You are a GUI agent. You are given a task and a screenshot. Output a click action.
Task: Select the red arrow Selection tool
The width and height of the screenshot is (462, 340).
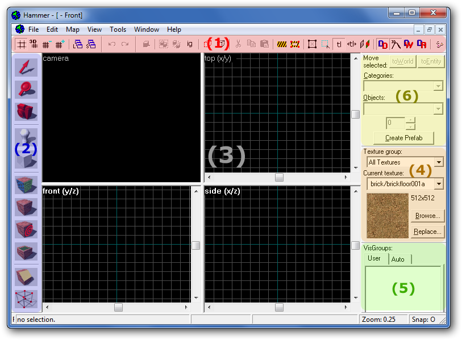(x=26, y=67)
